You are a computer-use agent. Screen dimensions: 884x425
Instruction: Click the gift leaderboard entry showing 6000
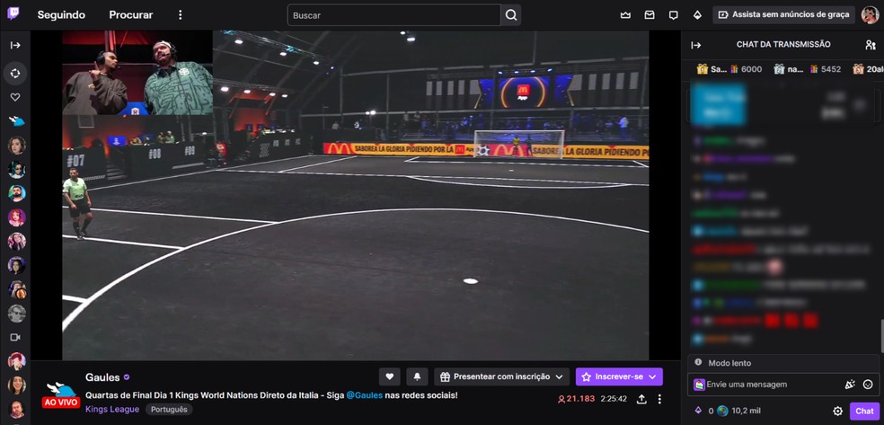tap(729, 69)
